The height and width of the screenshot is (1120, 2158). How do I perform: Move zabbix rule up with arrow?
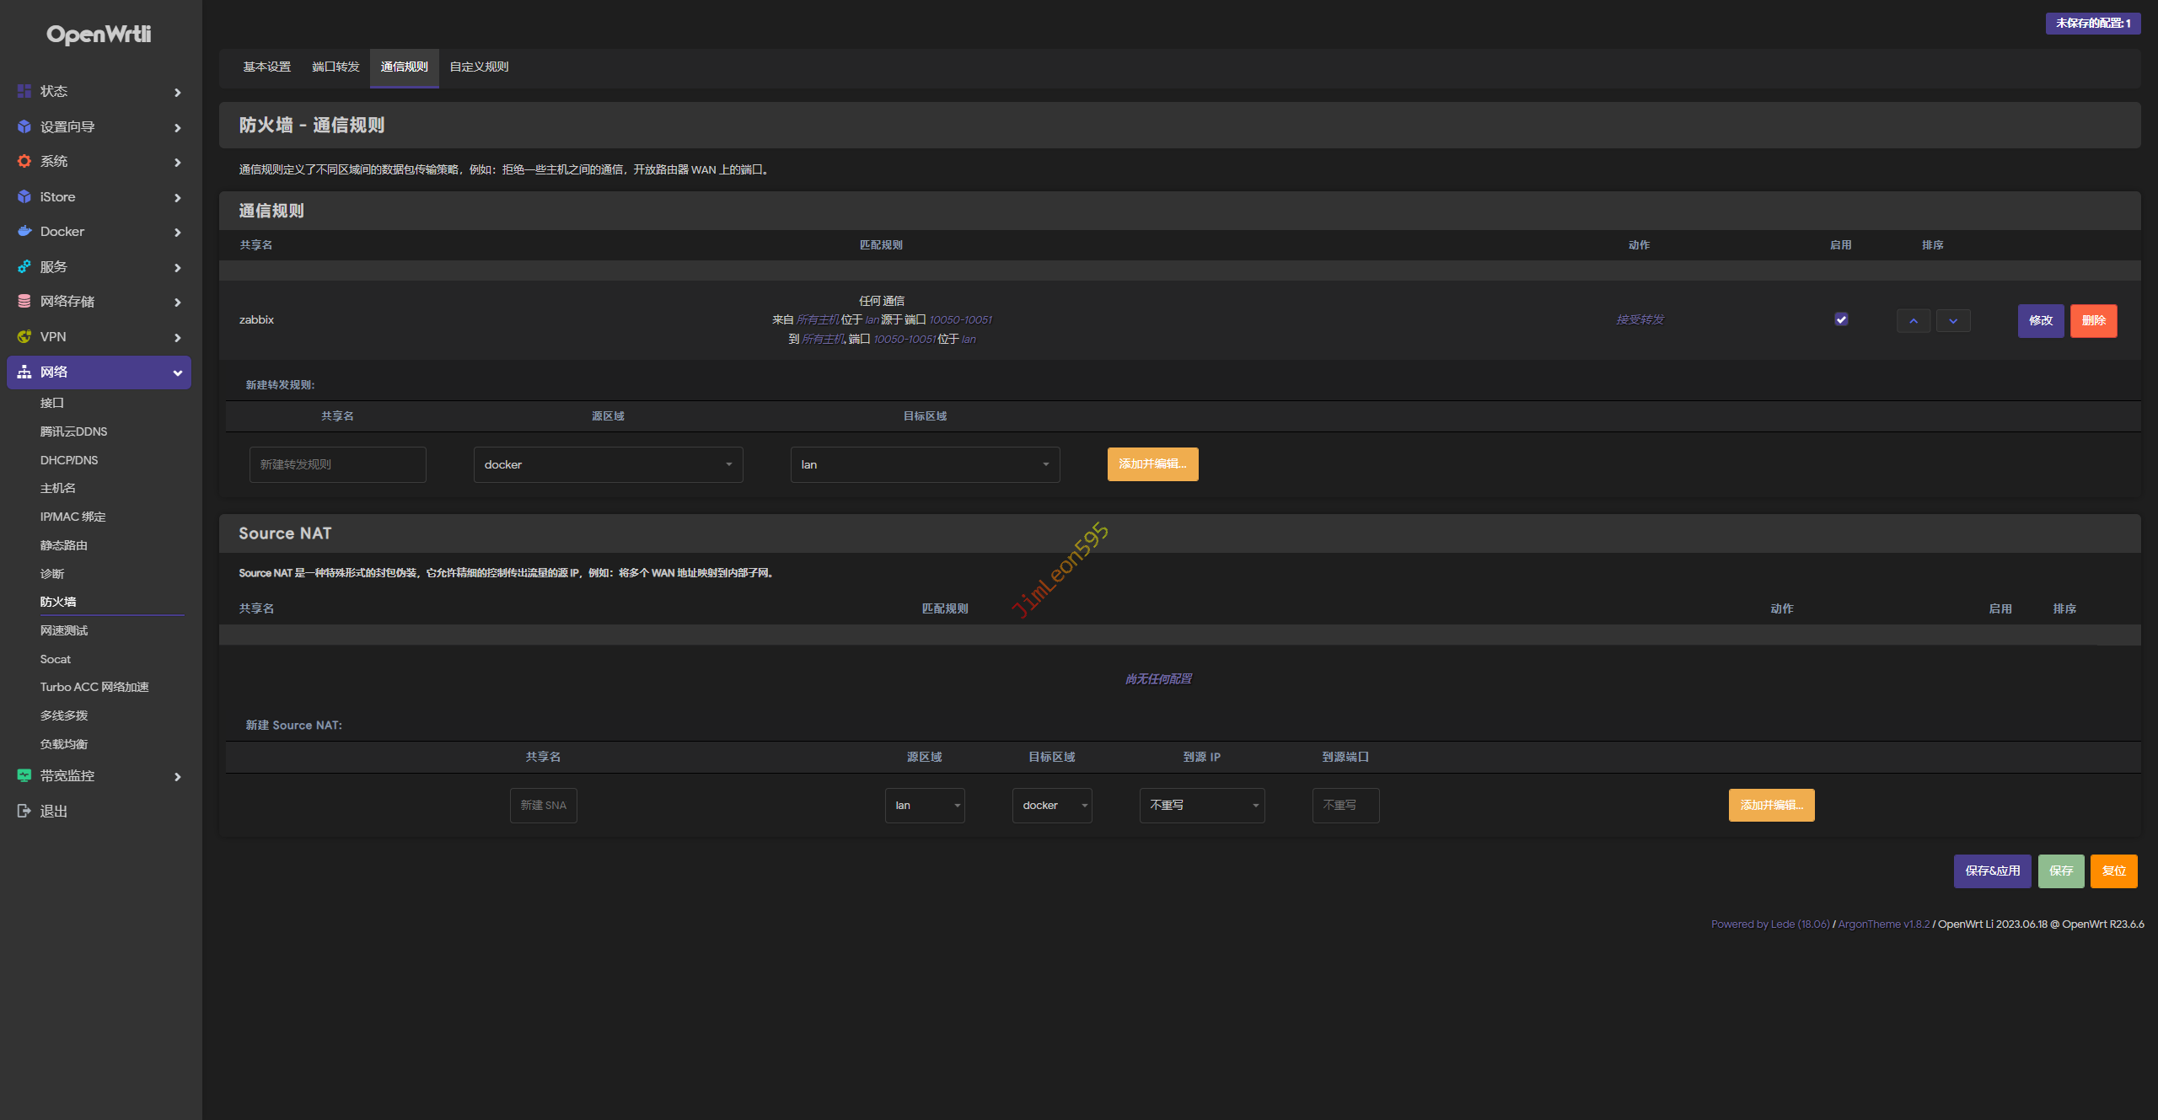pos(1914,320)
